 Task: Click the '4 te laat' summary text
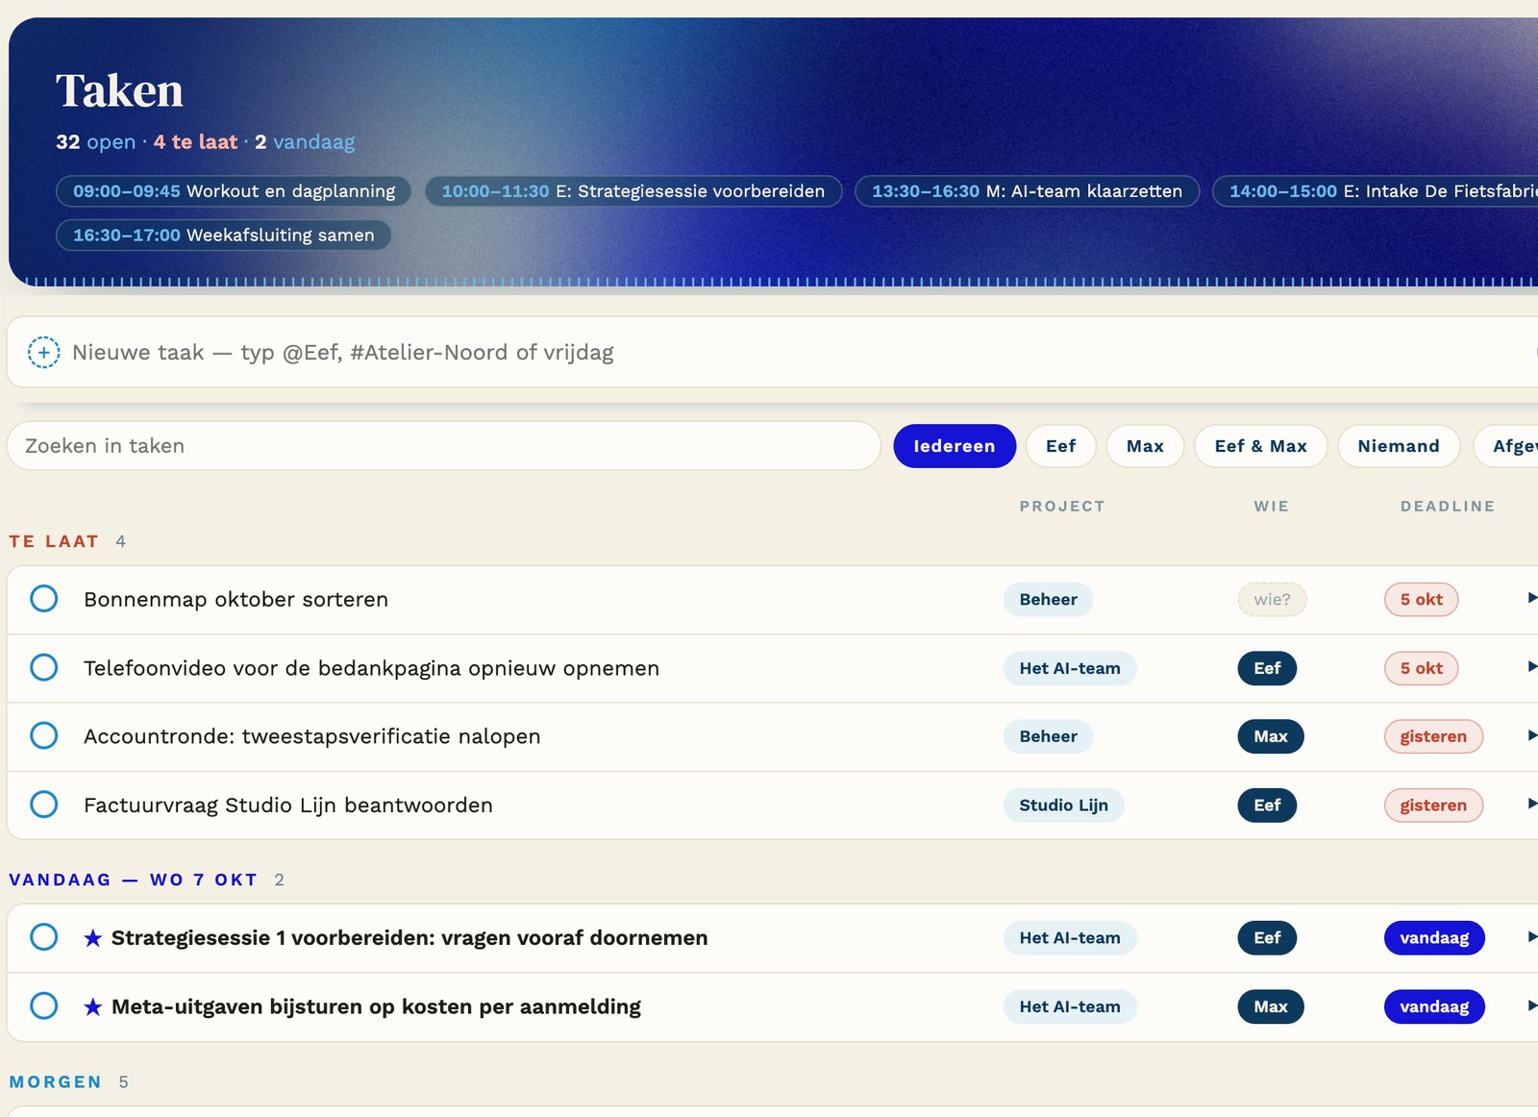pos(195,142)
